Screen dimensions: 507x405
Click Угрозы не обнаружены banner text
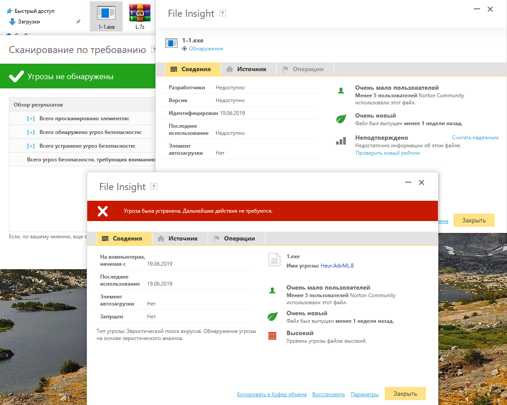70,76
